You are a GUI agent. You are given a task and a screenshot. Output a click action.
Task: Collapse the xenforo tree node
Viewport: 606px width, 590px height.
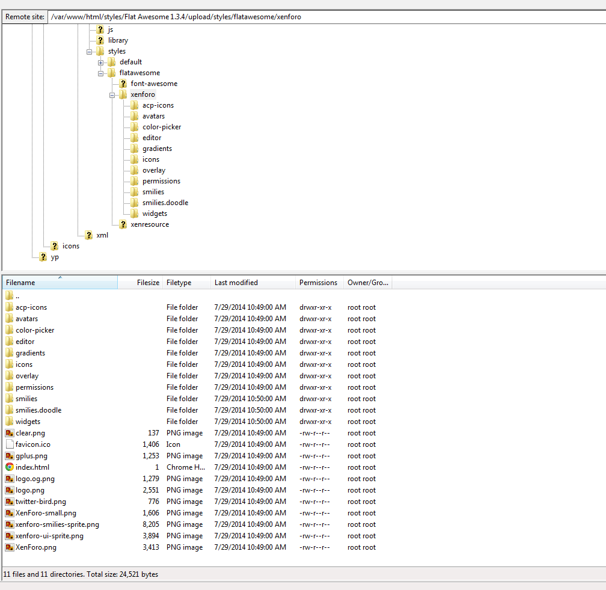pyautogui.click(x=112, y=95)
